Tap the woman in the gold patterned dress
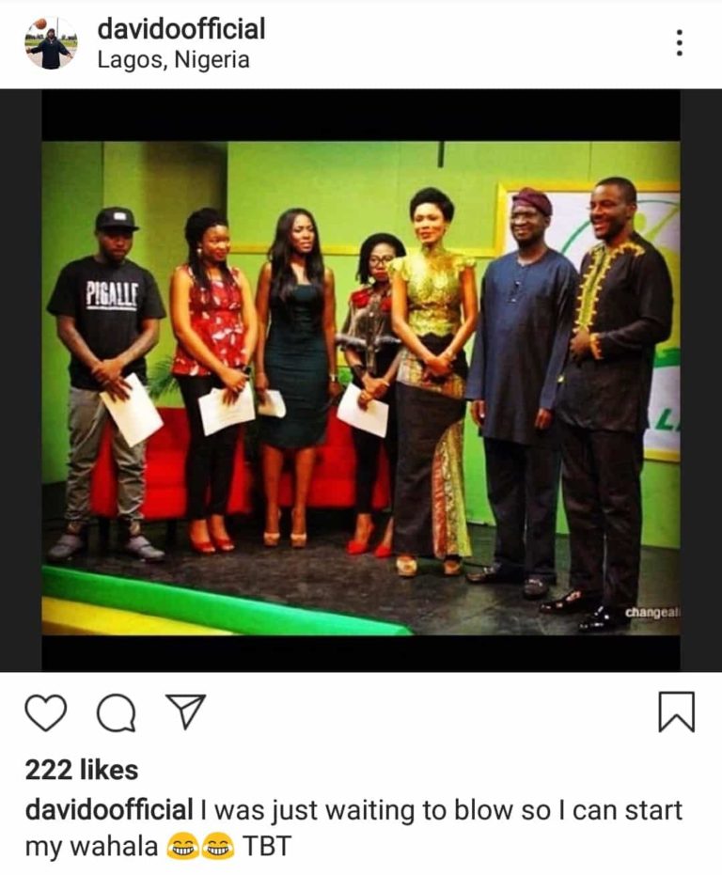The height and width of the screenshot is (875, 722). point(432,382)
